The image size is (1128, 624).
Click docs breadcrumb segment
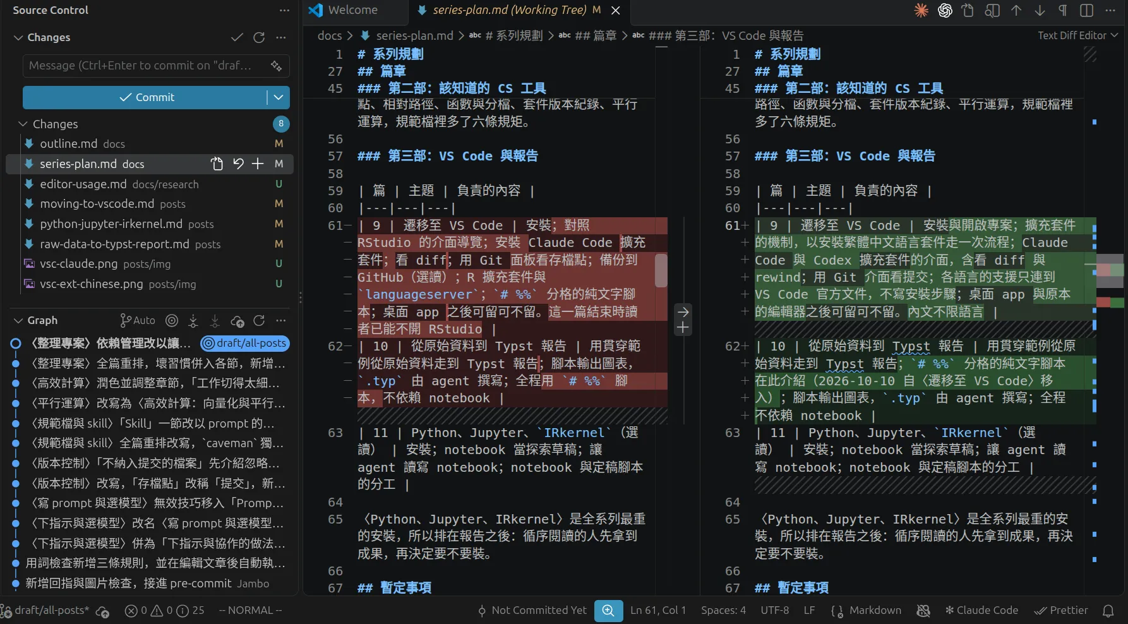330,35
